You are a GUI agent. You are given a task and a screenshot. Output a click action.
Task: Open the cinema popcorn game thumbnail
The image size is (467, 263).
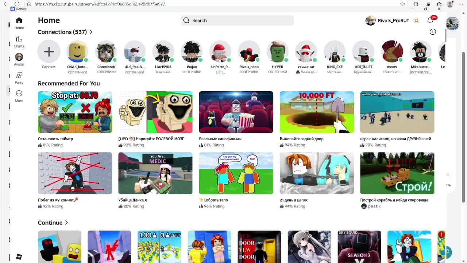[x=236, y=112]
